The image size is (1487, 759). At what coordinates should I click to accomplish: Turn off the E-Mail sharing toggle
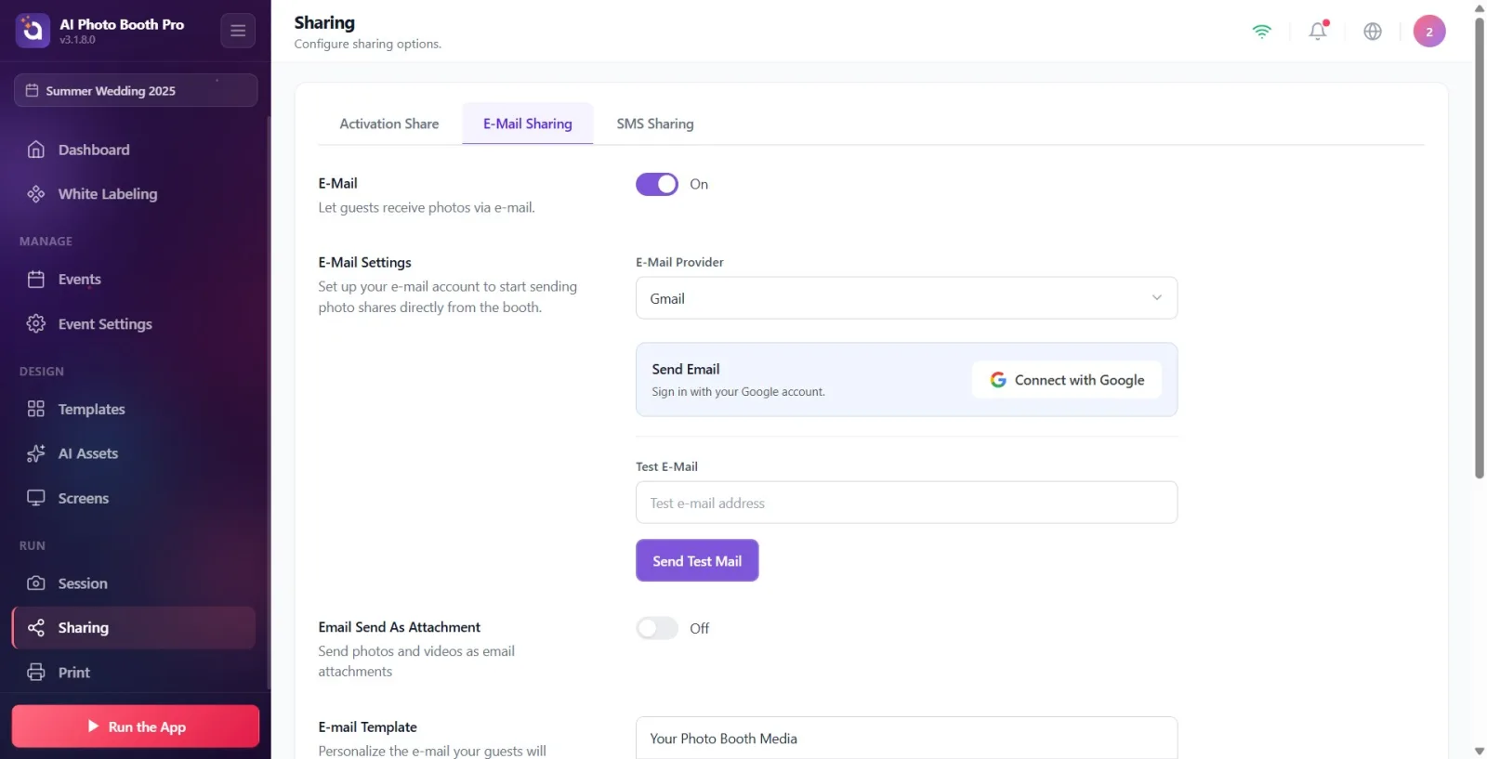coord(657,184)
